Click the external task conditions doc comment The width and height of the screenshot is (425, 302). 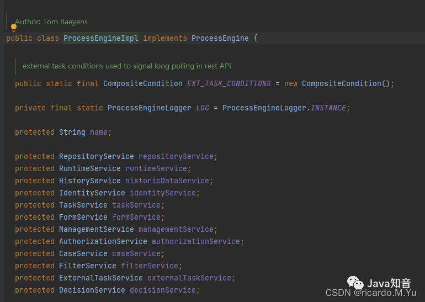click(x=126, y=66)
